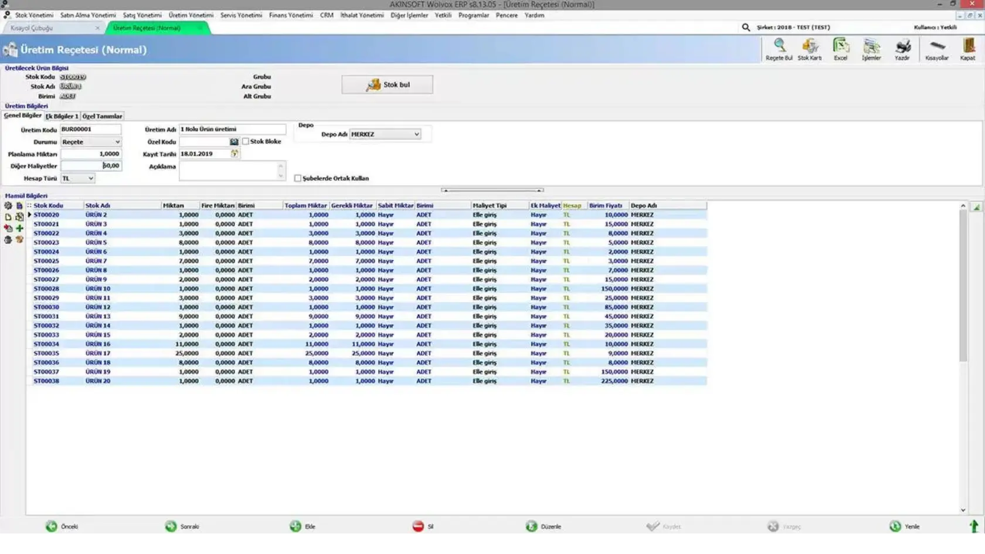Open the Özel Kodu lookup icon
This screenshot has width=985, height=554.
tap(234, 142)
